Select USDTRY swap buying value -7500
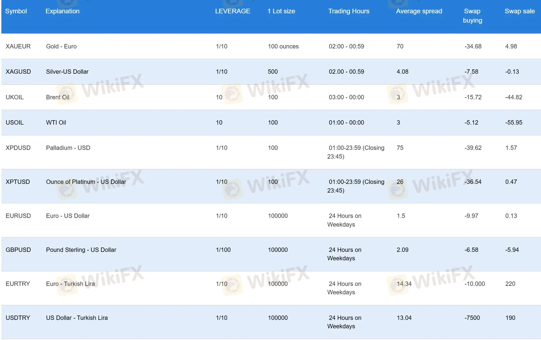Viewport: 541px width, 340px height. [472, 318]
